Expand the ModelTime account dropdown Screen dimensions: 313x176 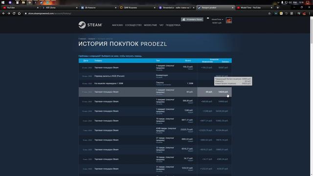point(217,20)
